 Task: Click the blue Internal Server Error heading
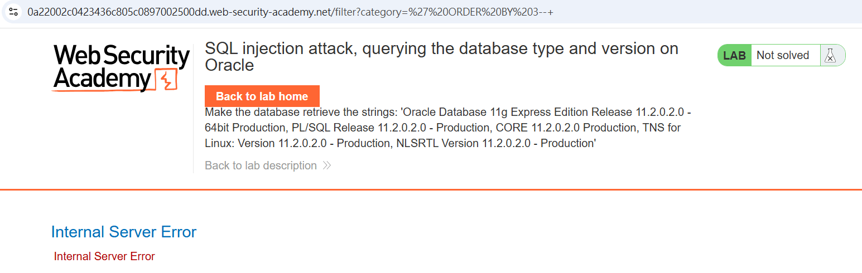[123, 232]
